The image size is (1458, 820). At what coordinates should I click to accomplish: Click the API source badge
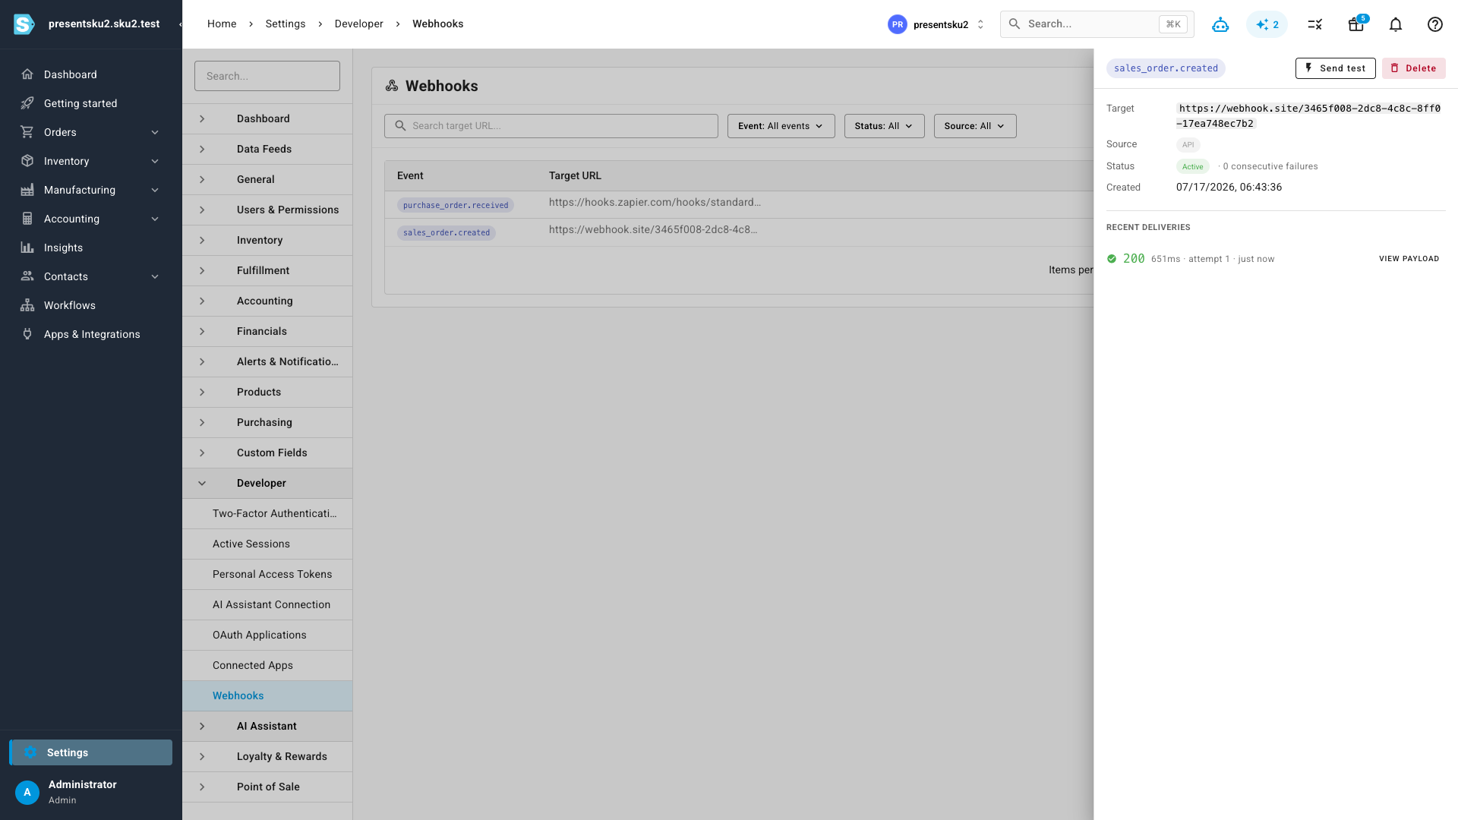(1188, 144)
